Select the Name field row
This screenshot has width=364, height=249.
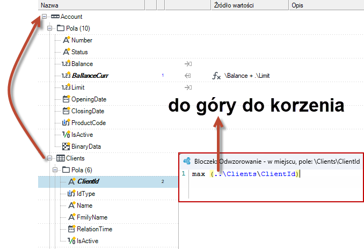point(84,206)
